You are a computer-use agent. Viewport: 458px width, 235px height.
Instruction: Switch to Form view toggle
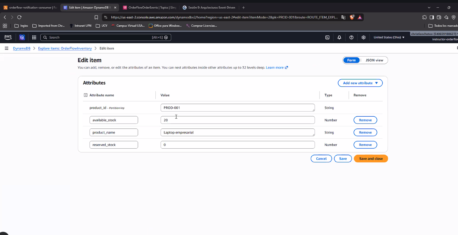pos(351,60)
